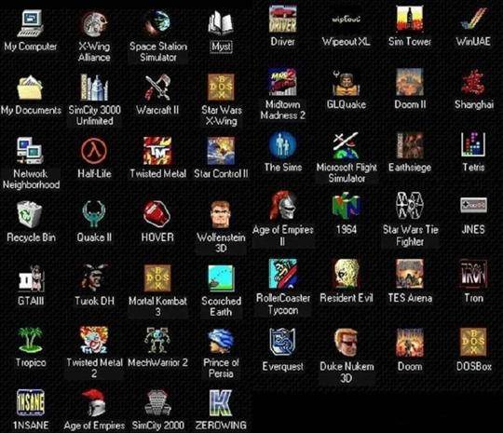This screenshot has height=433, width=503.
Task: Select the Wipeout XL icon
Action: point(347,20)
